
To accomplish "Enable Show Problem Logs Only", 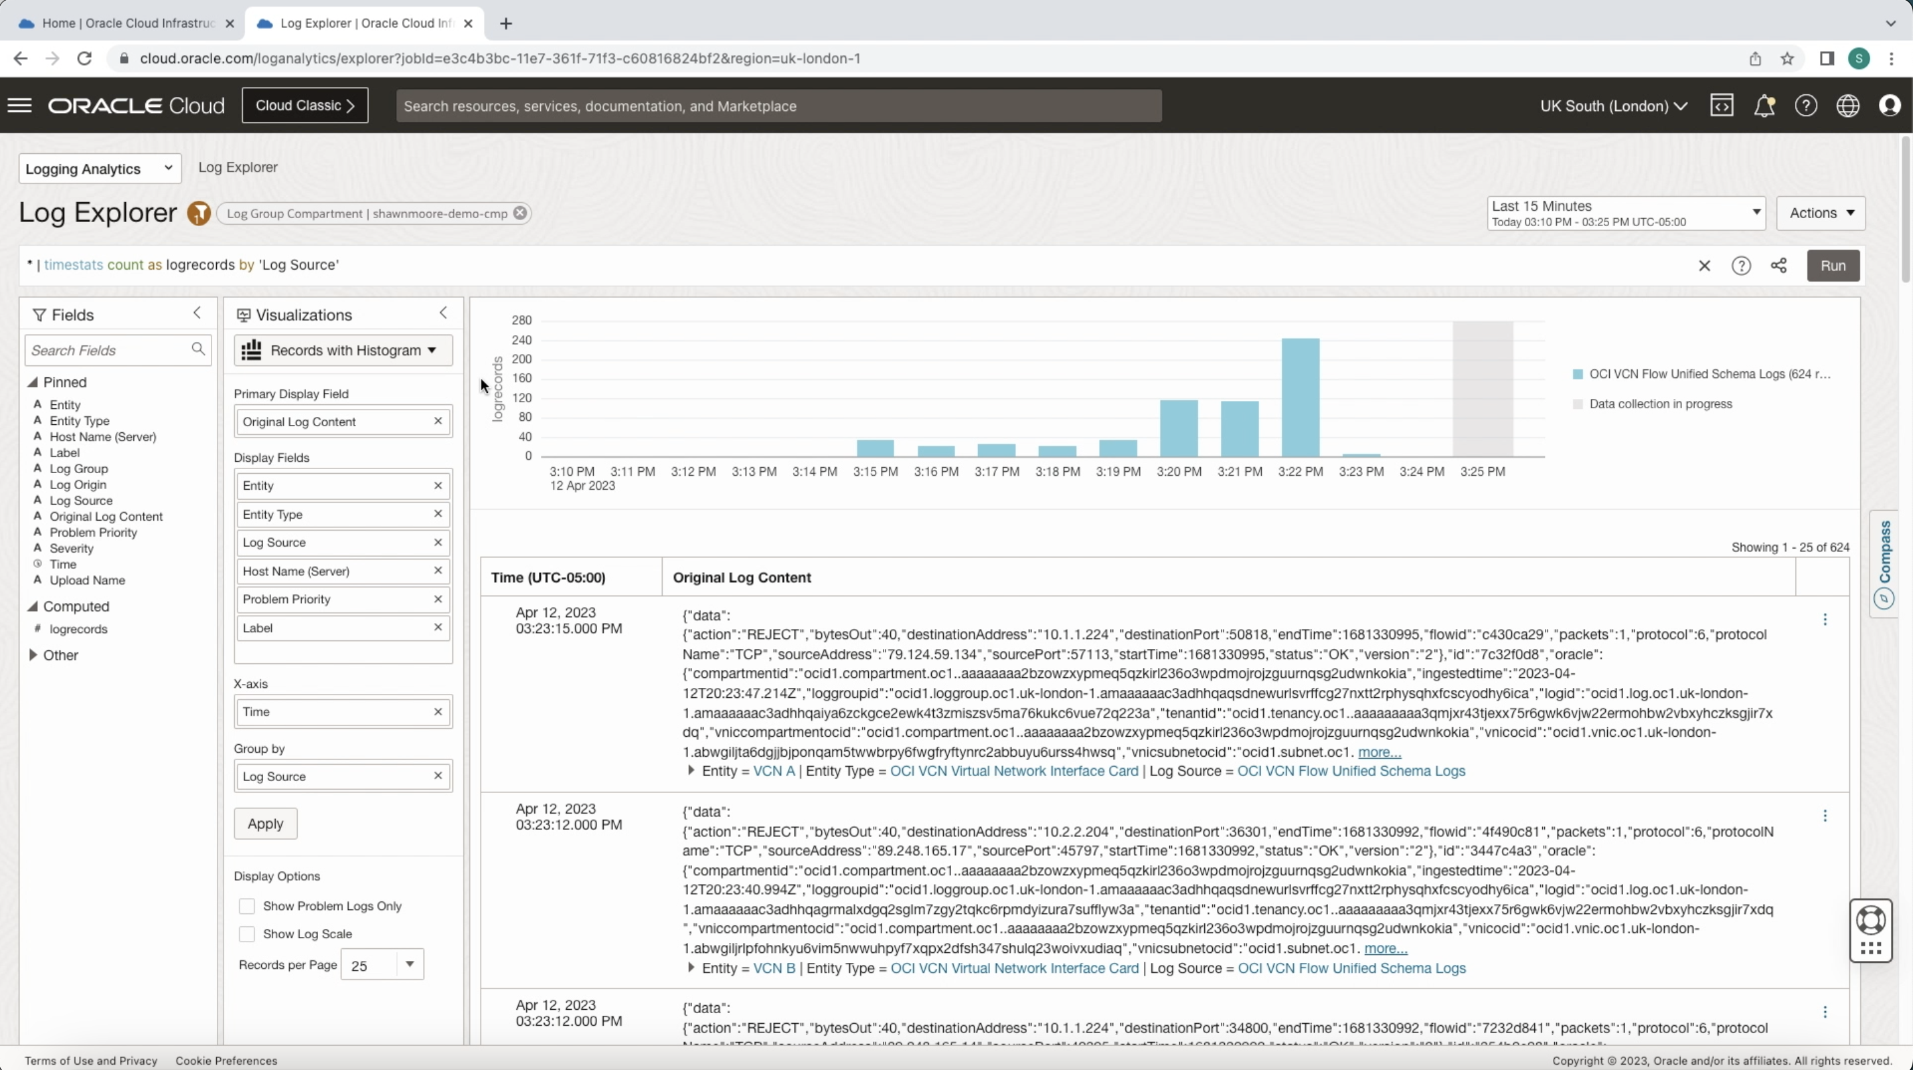I will [x=246, y=906].
